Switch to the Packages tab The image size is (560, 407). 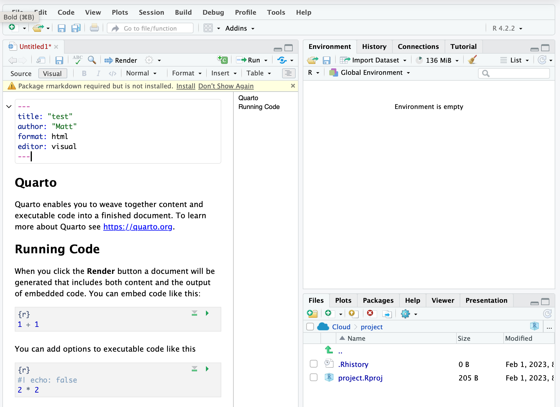pyautogui.click(x=378, y=300)
